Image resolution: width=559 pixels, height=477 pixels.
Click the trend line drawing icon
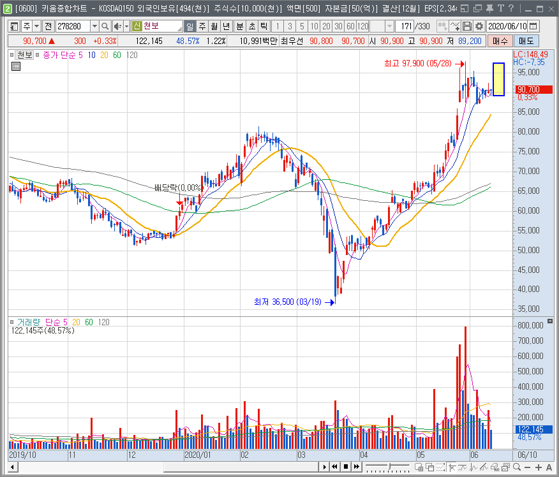click(484, 467)
